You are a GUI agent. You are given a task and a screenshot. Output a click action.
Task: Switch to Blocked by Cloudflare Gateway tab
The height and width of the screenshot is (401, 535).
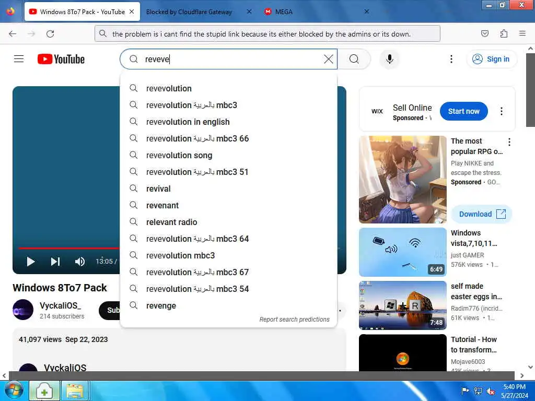point(189,12)
